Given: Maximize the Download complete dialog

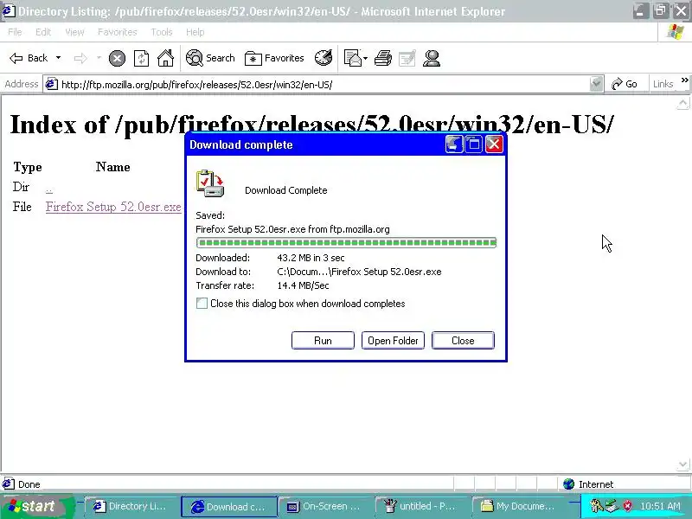Looking at the screenshot, I should point(474,144).
